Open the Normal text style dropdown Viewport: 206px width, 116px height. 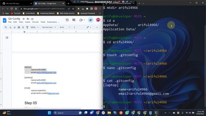(49, 27)
